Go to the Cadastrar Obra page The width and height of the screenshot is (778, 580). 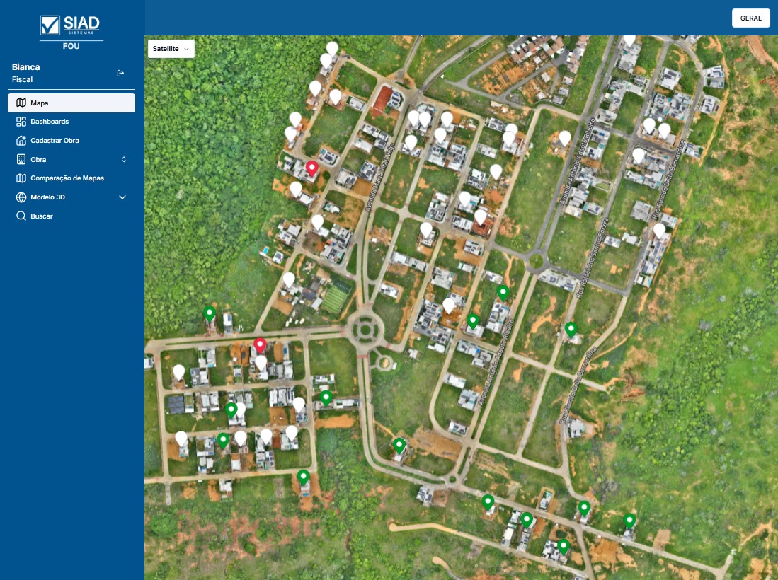pos(55,141)
